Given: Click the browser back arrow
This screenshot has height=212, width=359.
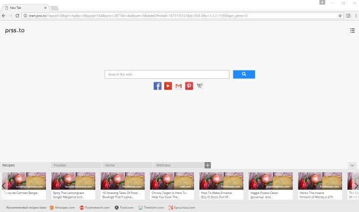Looking at the screenshot, I should click(x=4, y=16).
